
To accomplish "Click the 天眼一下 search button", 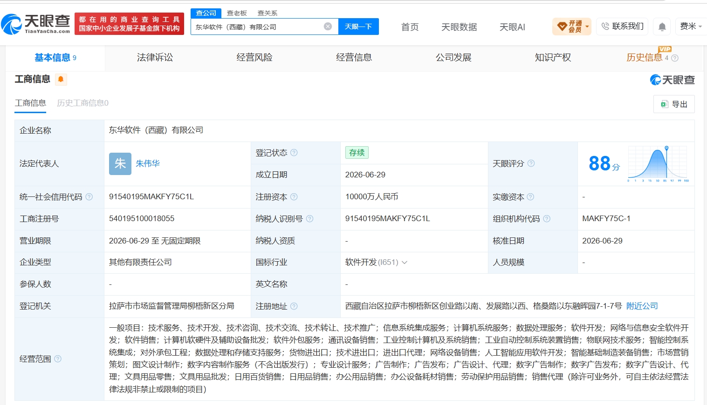I will [358, 27].
